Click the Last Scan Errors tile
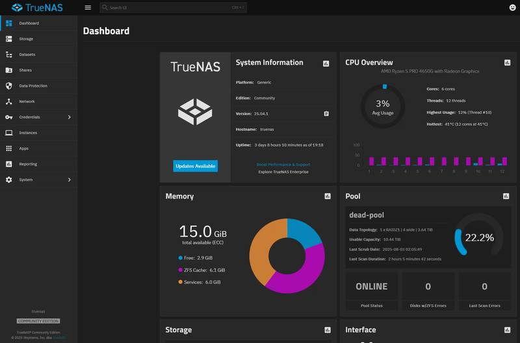520x343 pixels. point(484,291)
